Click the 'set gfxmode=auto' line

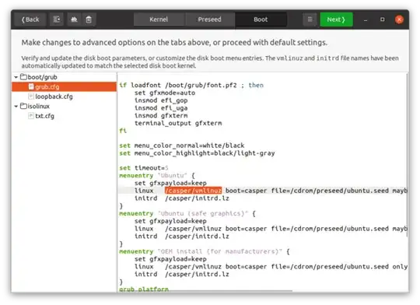click(165, 93)
